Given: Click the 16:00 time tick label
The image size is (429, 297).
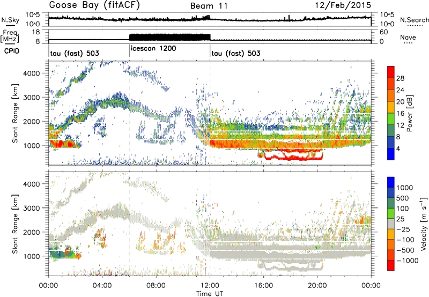Looking at the screenshot, I should [263, 286].
